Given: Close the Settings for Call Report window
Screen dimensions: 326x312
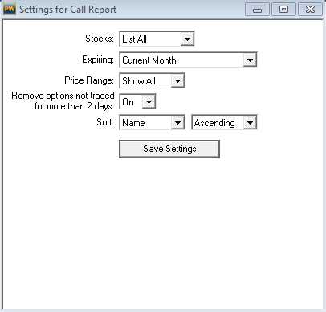Looking at the screenshot, I should point(310,10).
